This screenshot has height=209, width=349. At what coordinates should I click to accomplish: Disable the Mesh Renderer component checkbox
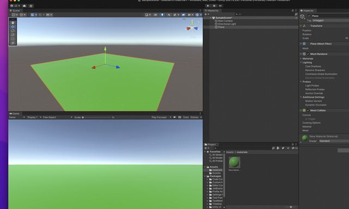point(308,54)
